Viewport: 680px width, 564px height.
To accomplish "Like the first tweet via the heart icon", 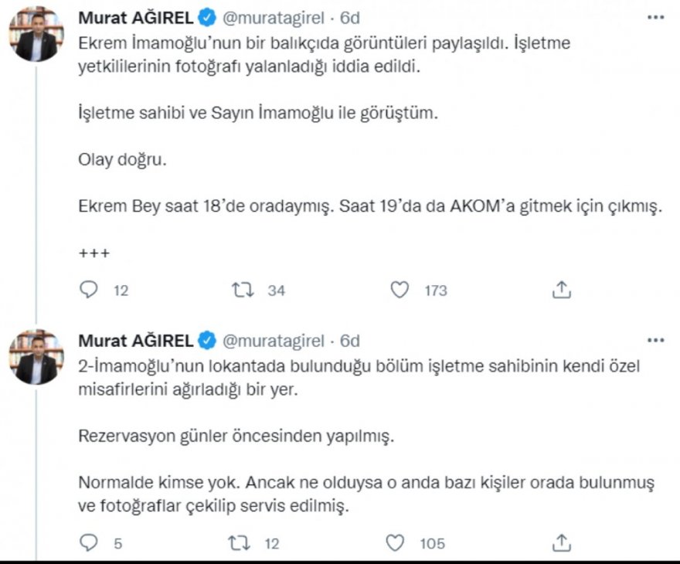I will click(400, 289).
